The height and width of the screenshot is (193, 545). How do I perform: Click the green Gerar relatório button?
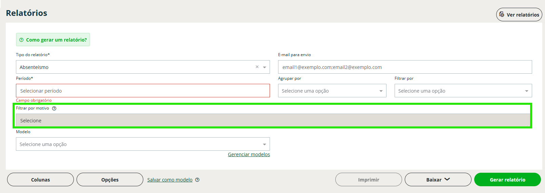507,179
